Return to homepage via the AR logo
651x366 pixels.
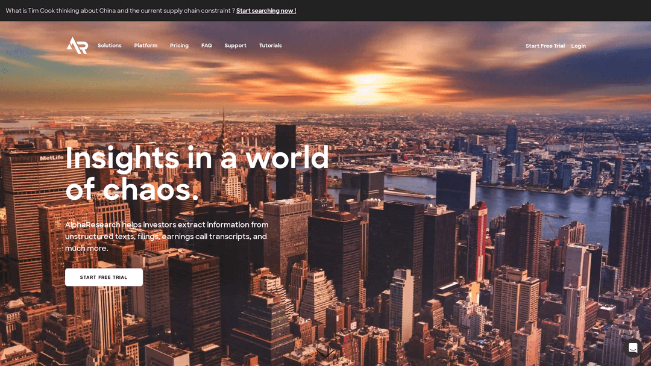tap(77, 46)
